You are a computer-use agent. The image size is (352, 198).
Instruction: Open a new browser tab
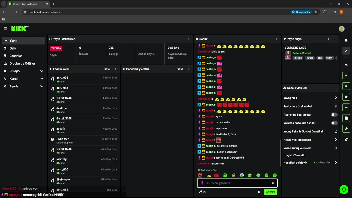pos(53,4)
